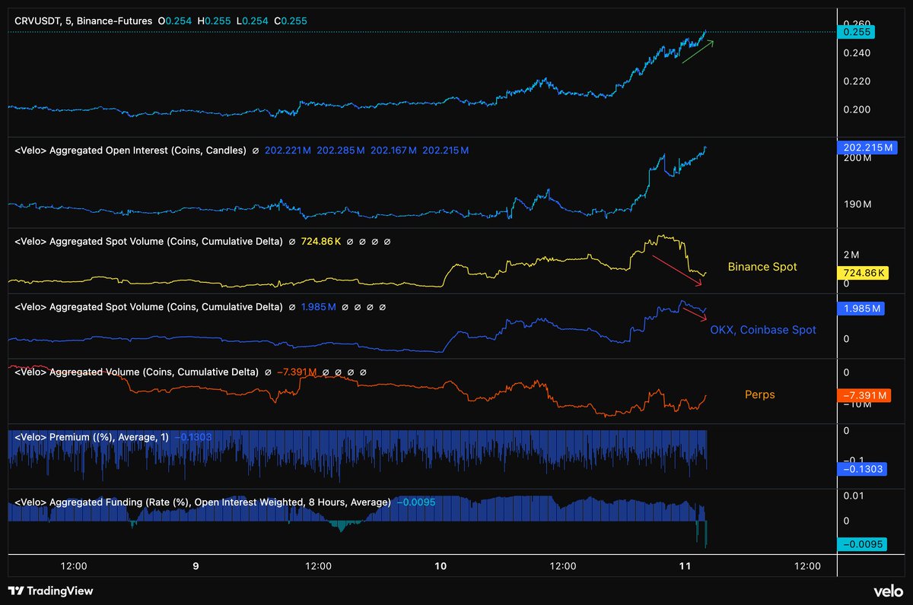913x605 pixels.
Task: Click the 202.285M Open Interest value
Action: pyautogui.click(x=340, y=150)
